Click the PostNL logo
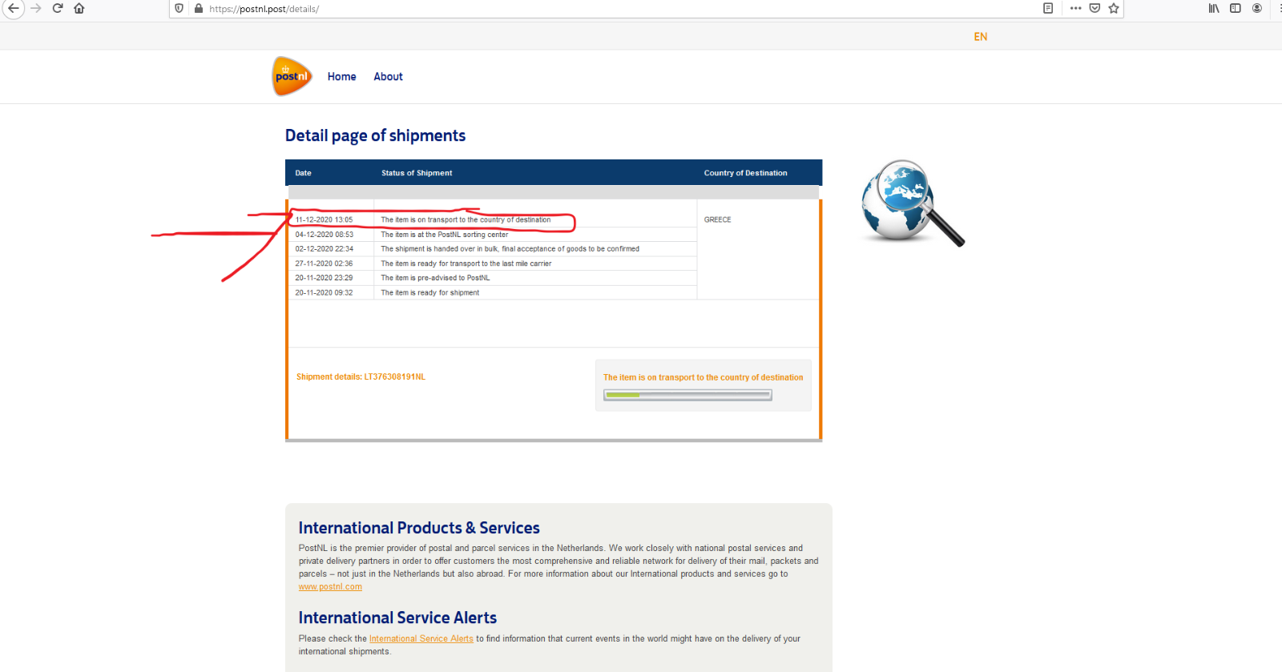1282x672 pixels. tap(292, 76)
